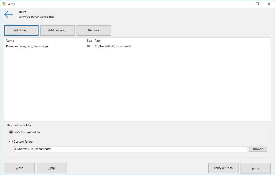Sort the list by the Name column header

[29, 41]
